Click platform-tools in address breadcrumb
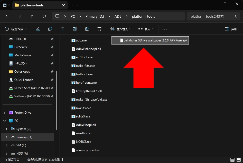This screenshot has height=163, width=243. (x=143, y=16)
